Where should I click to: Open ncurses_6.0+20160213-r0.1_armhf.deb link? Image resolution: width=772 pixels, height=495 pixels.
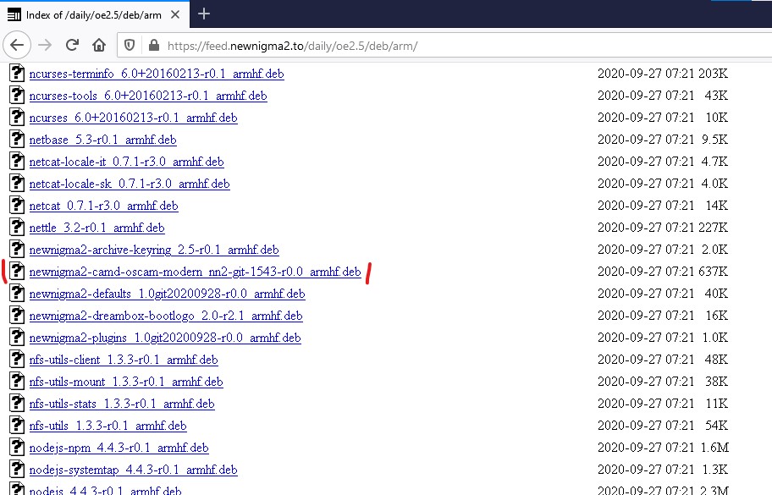(x=134, y=118)
